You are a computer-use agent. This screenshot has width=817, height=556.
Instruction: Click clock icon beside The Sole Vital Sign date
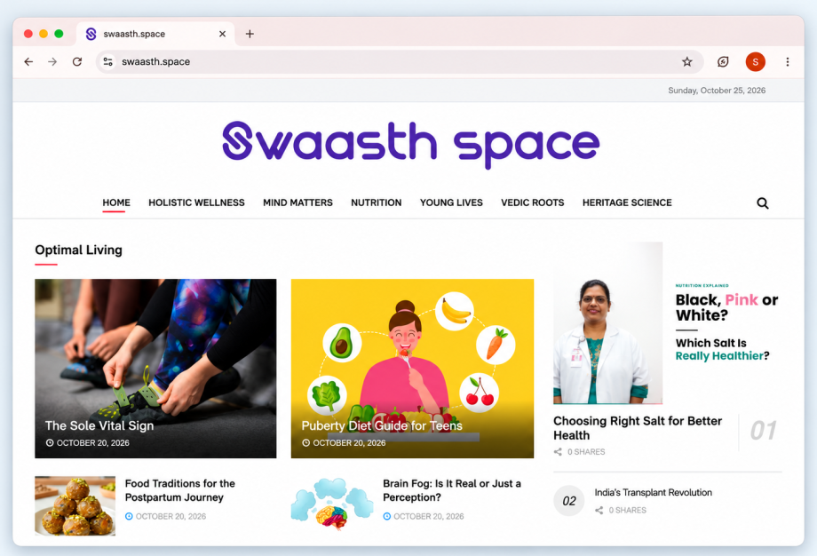50,443
